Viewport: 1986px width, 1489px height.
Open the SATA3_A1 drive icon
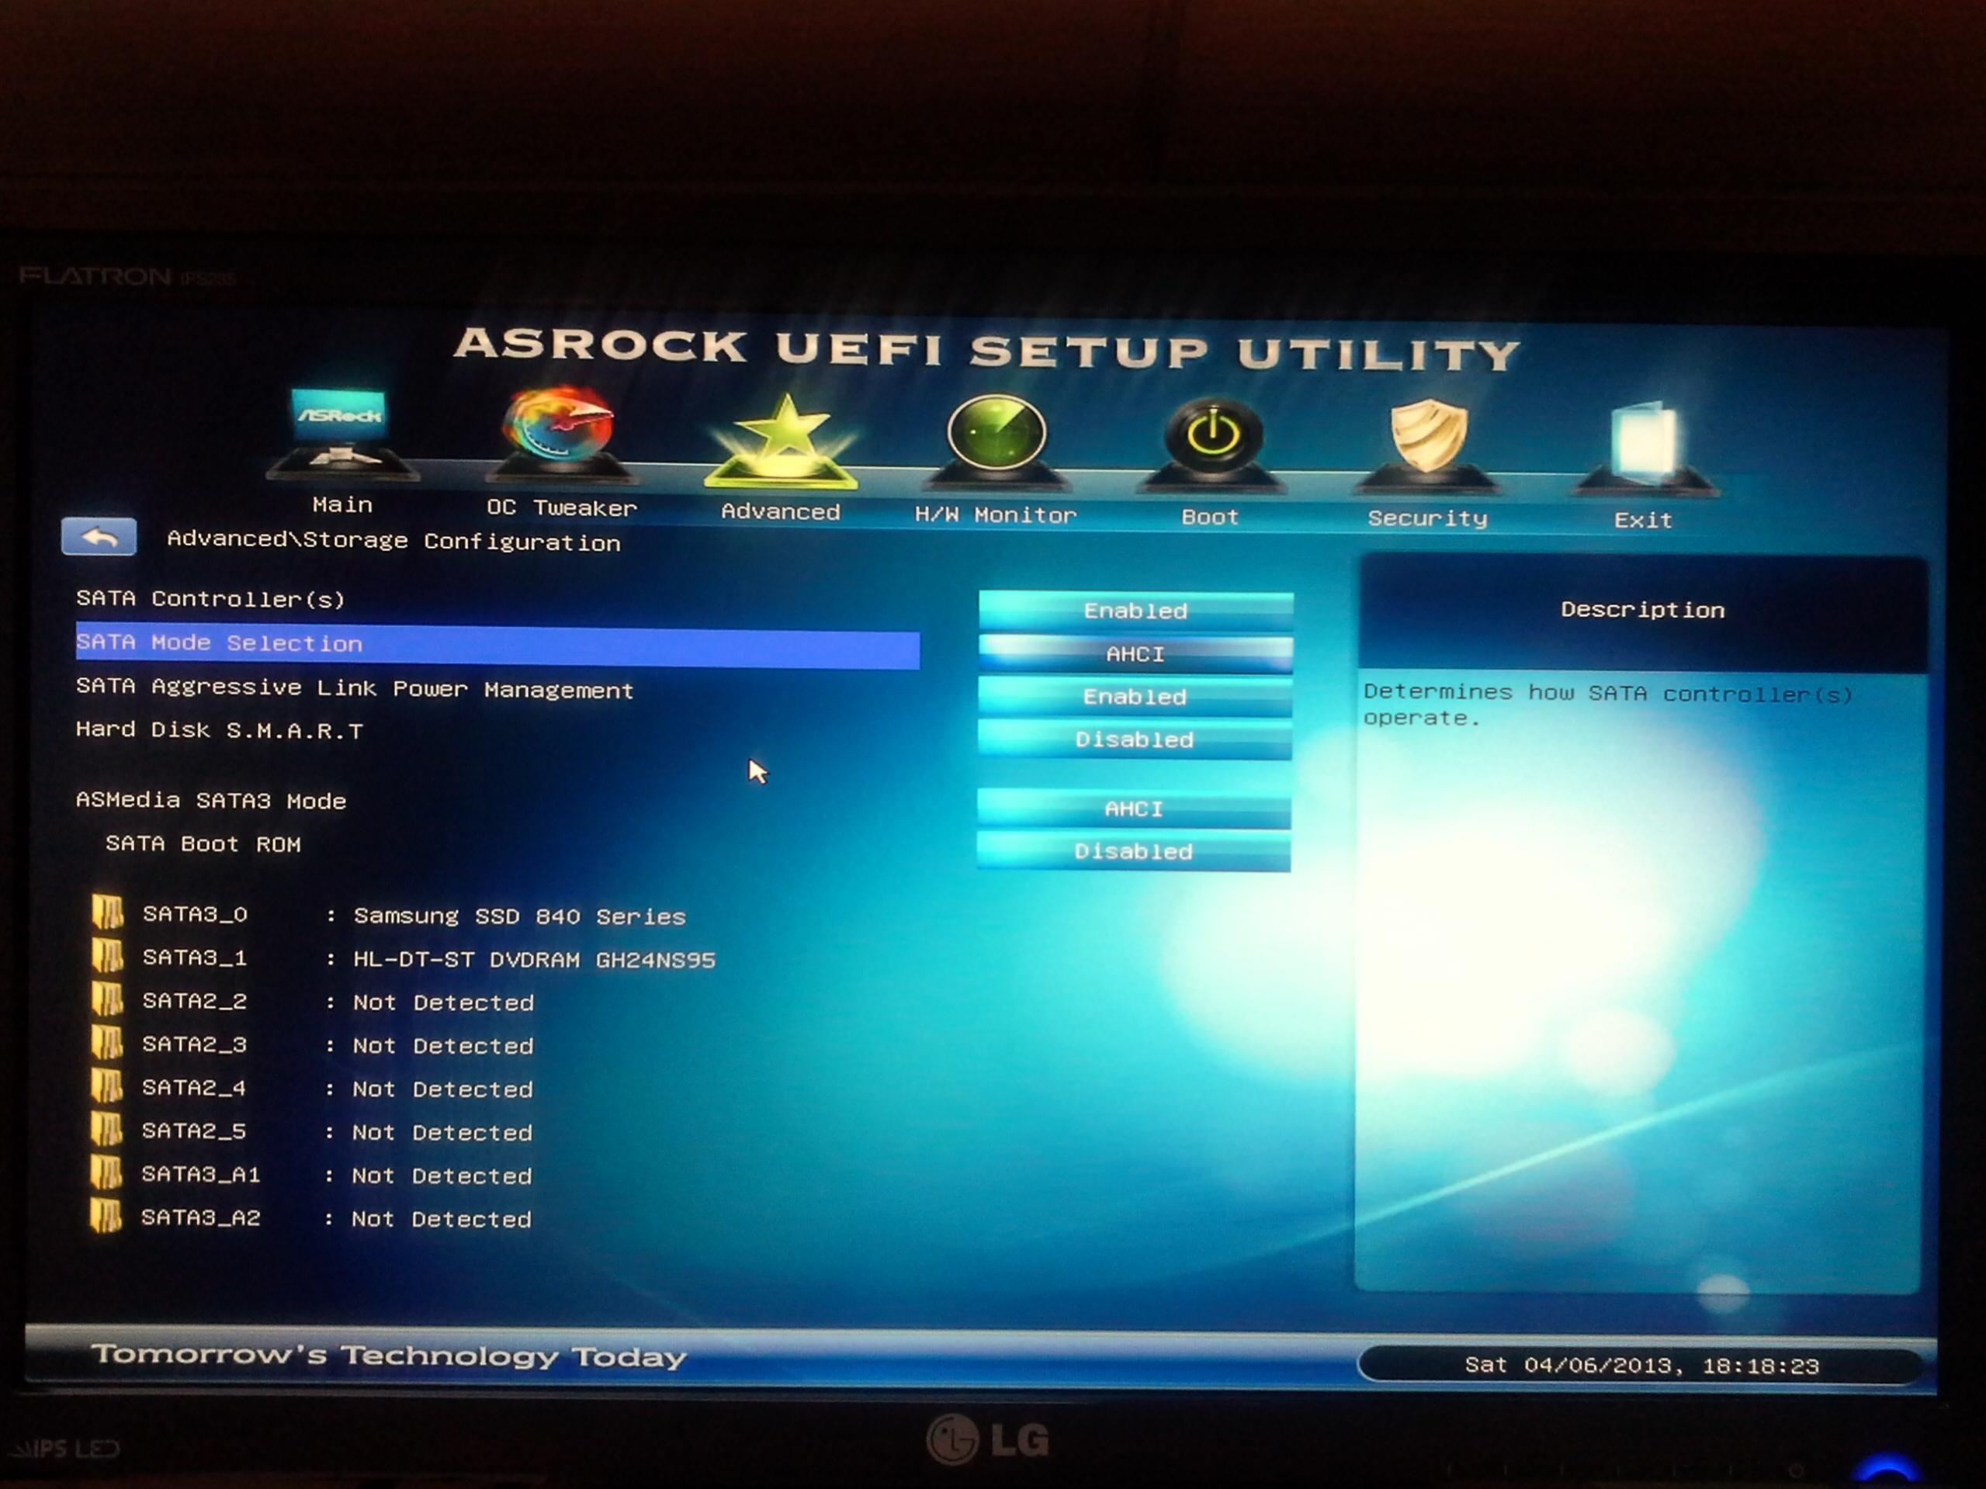pos(107,1172)
